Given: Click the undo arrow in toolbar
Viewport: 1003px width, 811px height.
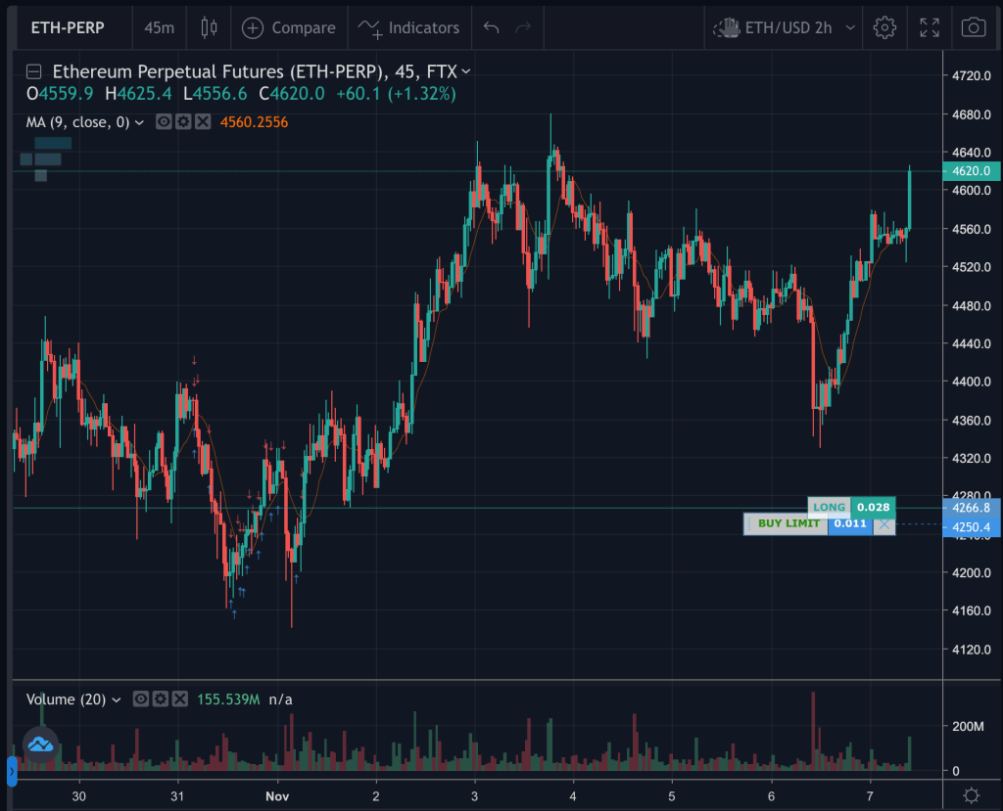Looking at the screenshot, I should click(492, 27).
